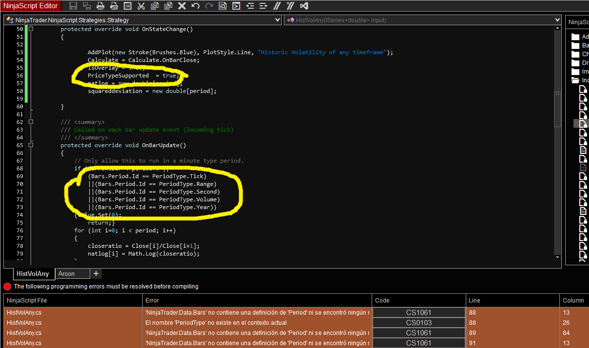Viewport: 589px width, 348px height.
Task: Collapse the OnStateChange code block at line 50
Action: pos(31,29)
